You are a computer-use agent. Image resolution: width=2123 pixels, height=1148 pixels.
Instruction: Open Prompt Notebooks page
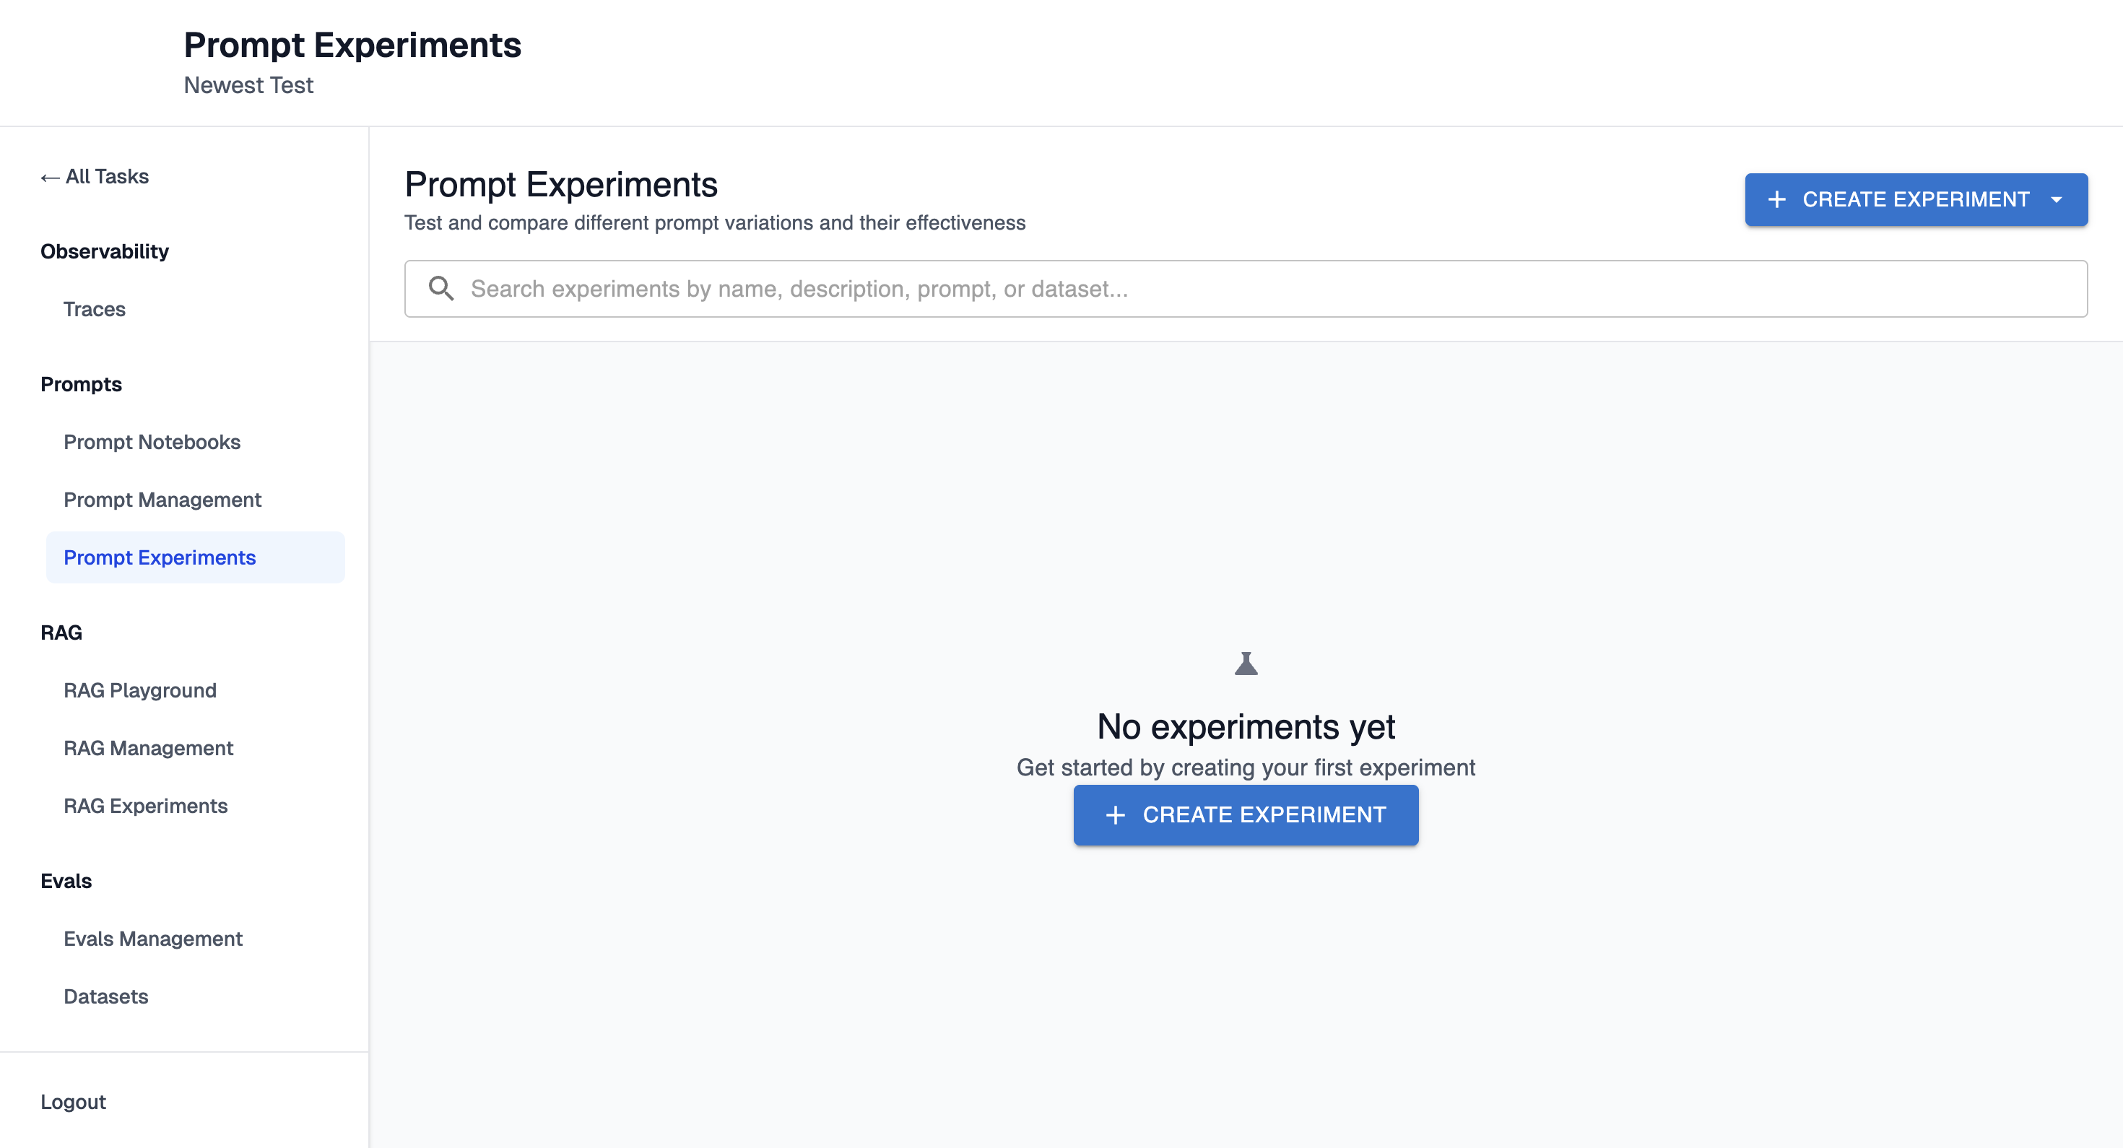click(x=152, y=442)
